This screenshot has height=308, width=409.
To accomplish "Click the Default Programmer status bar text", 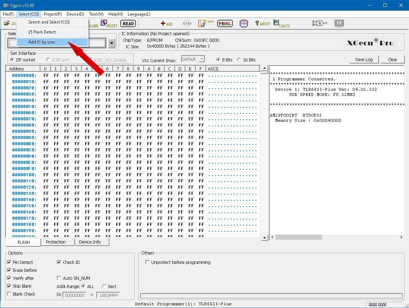I will [x=183, y=304].
